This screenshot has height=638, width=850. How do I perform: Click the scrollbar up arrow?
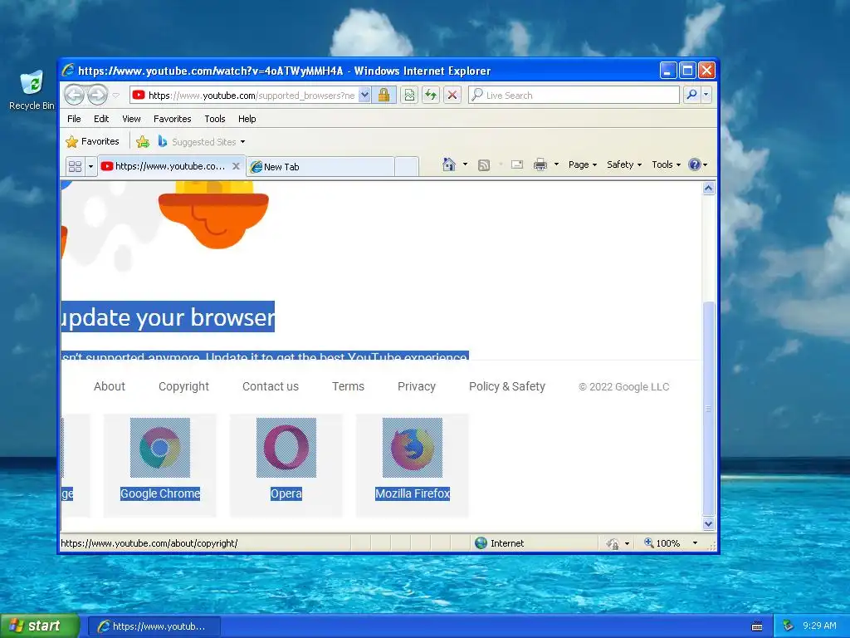pos(709,189)
